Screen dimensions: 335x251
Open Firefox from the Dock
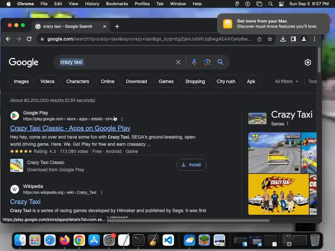(x=64, y=240)
